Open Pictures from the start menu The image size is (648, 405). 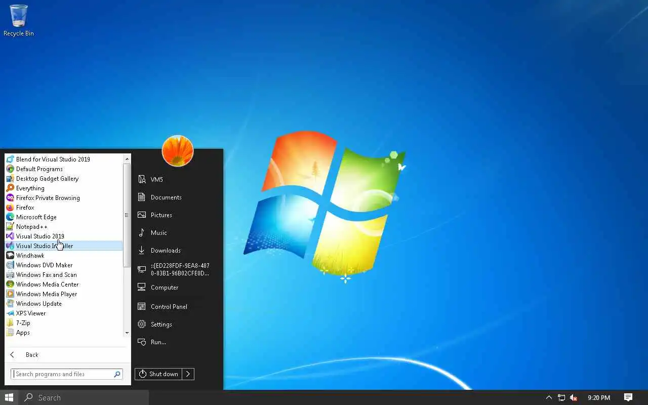pos(177,215)
